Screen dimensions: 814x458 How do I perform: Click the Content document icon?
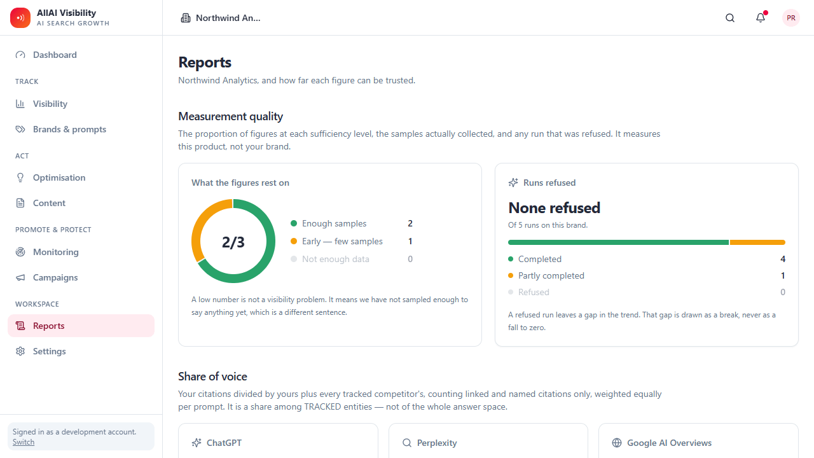(20, 203)
